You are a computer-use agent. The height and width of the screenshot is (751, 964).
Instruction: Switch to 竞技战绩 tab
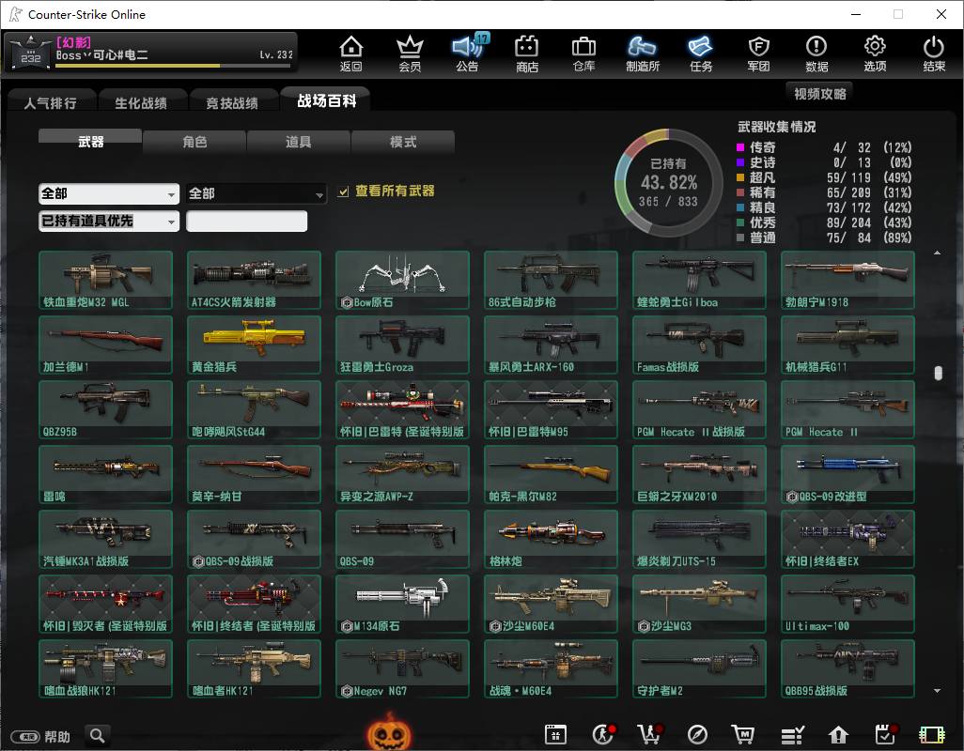tap(232, 102)
